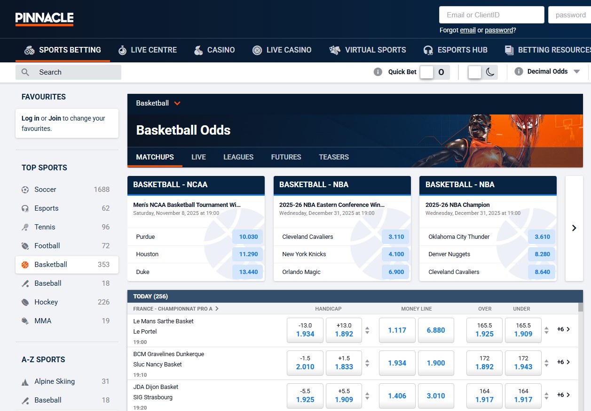Click the info icon beside Quick Bet
591x411 pixels.
[379, 72]
